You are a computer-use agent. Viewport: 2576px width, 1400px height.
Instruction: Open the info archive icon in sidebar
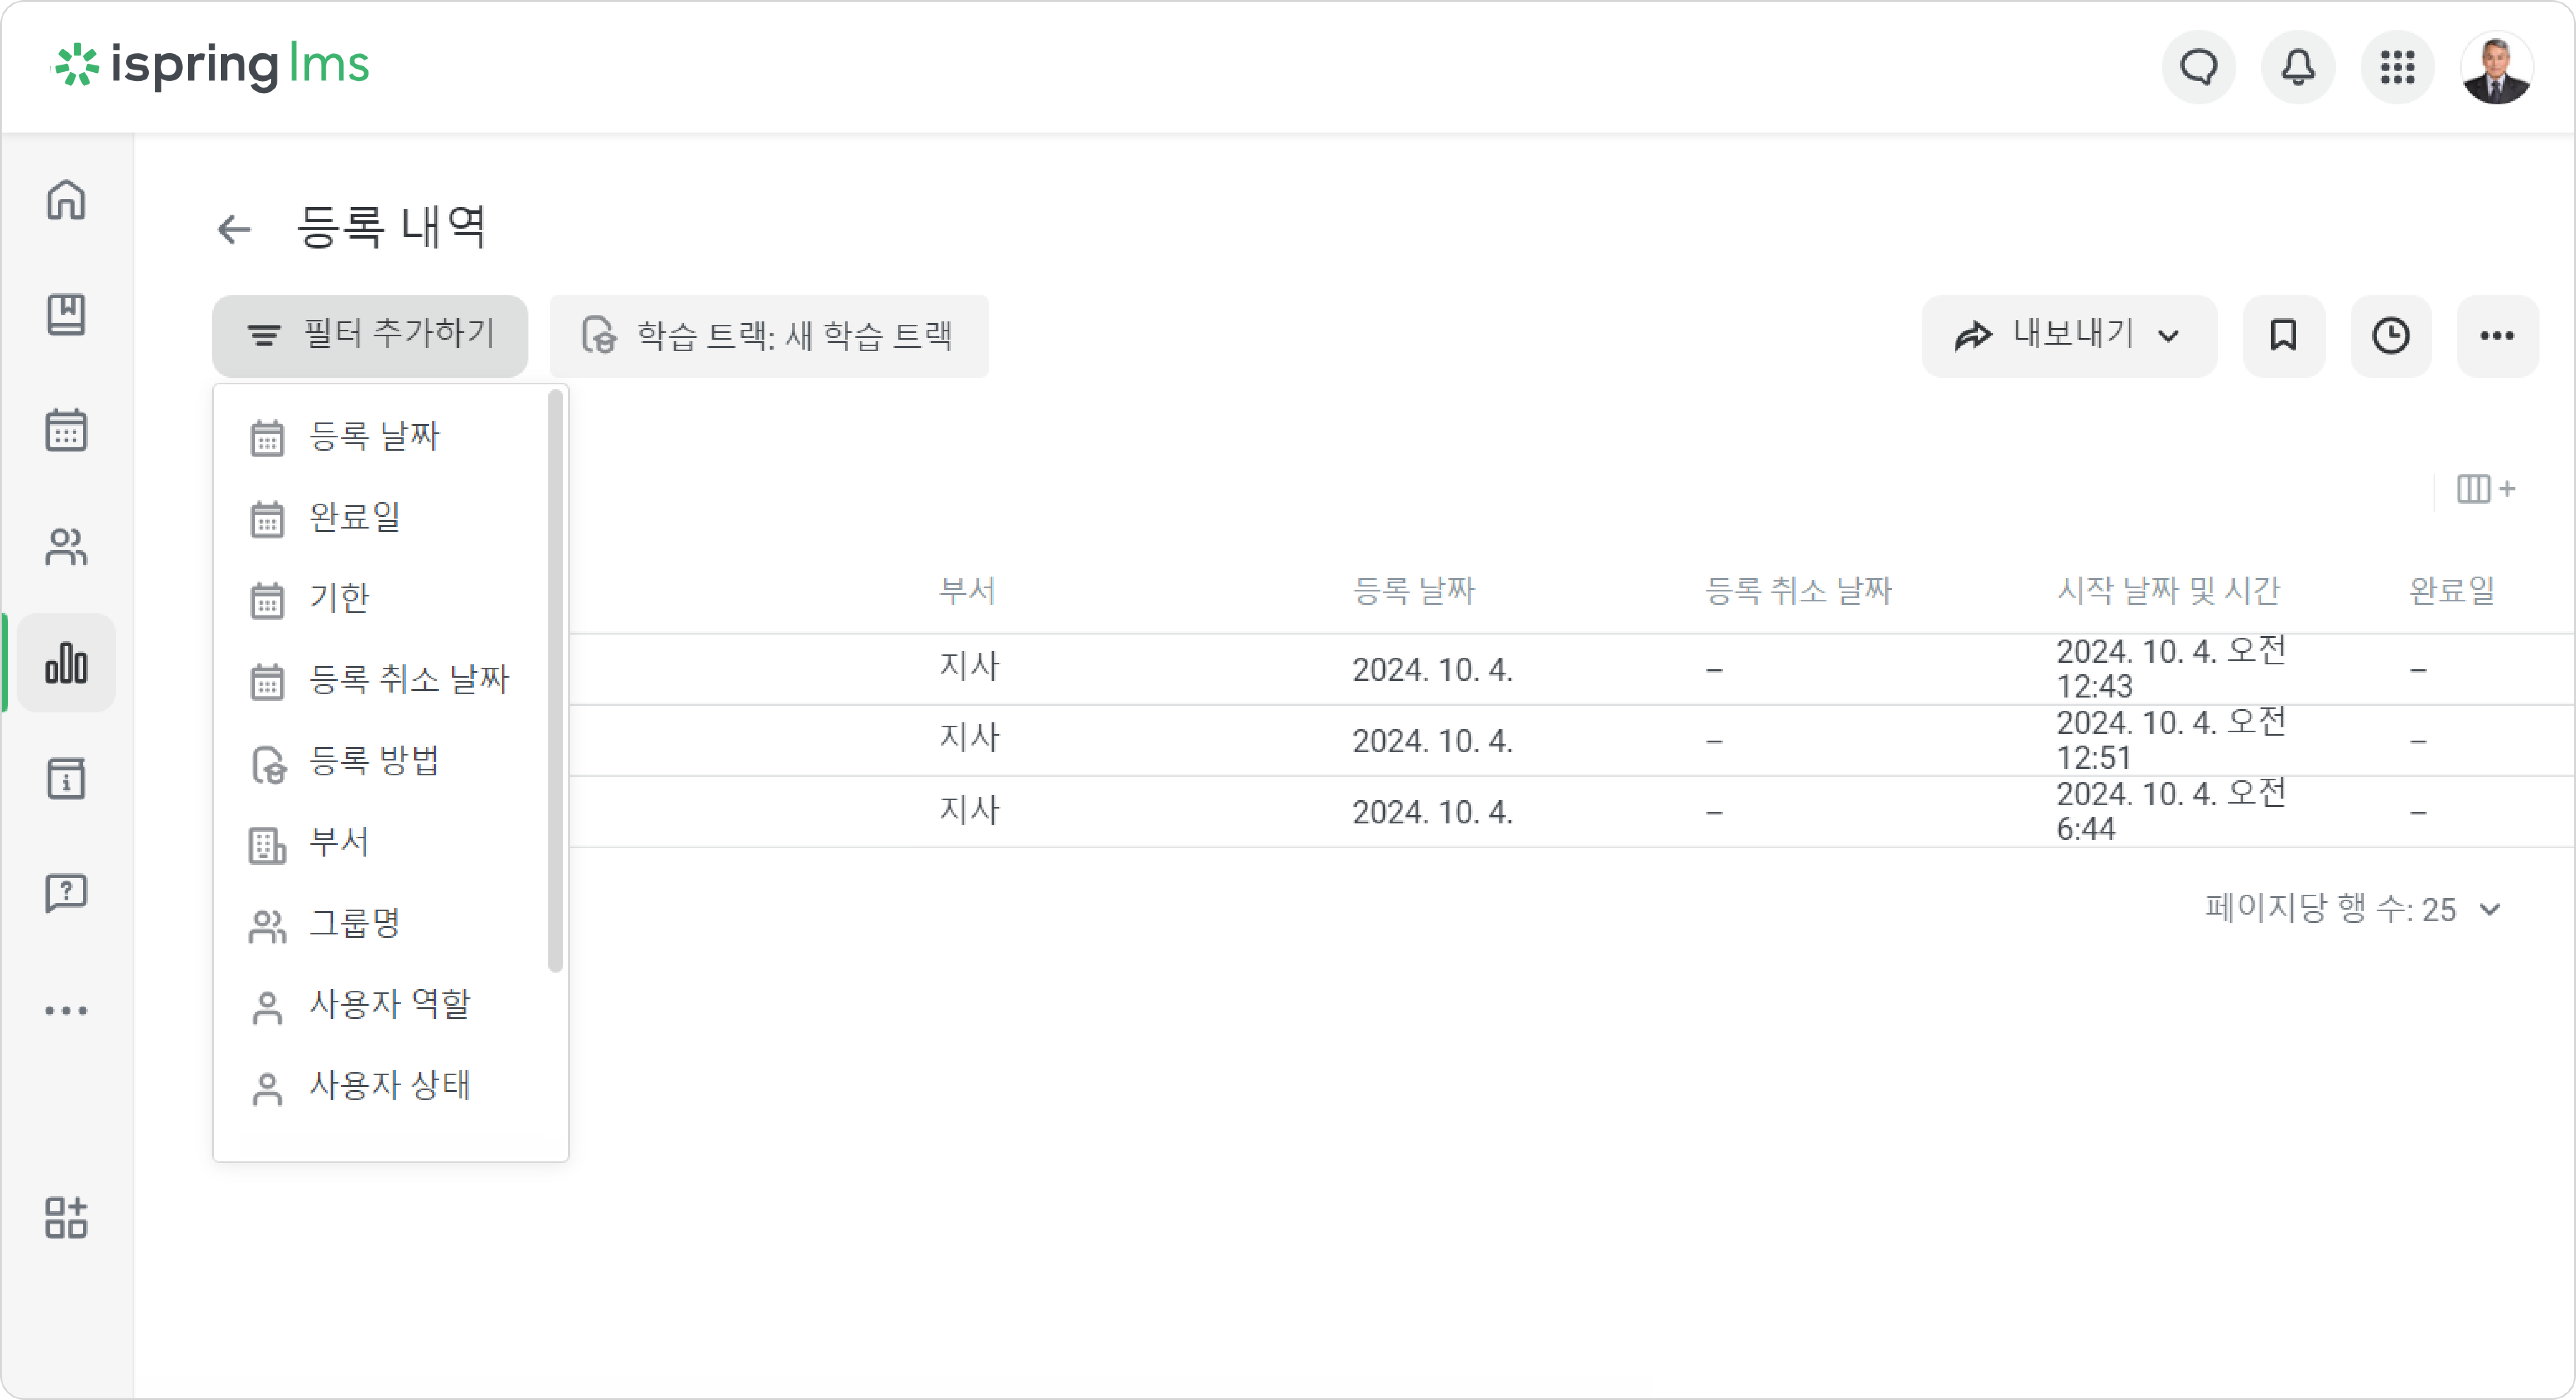(66, 779)
